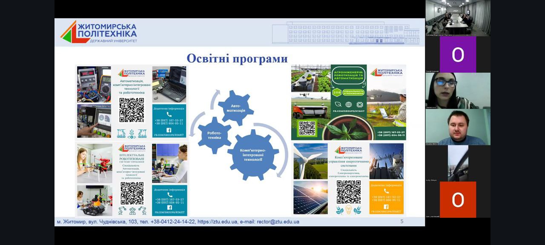Click the QR code on the energy systems flyer
Screen dimensions: 545x245
point(348,192)
